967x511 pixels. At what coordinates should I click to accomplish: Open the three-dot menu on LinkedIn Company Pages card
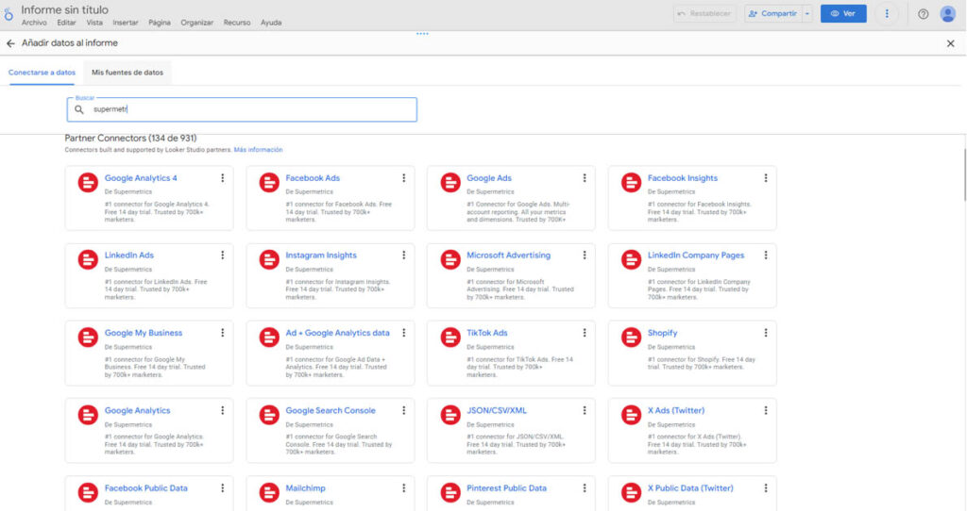(x=766, y=255)
